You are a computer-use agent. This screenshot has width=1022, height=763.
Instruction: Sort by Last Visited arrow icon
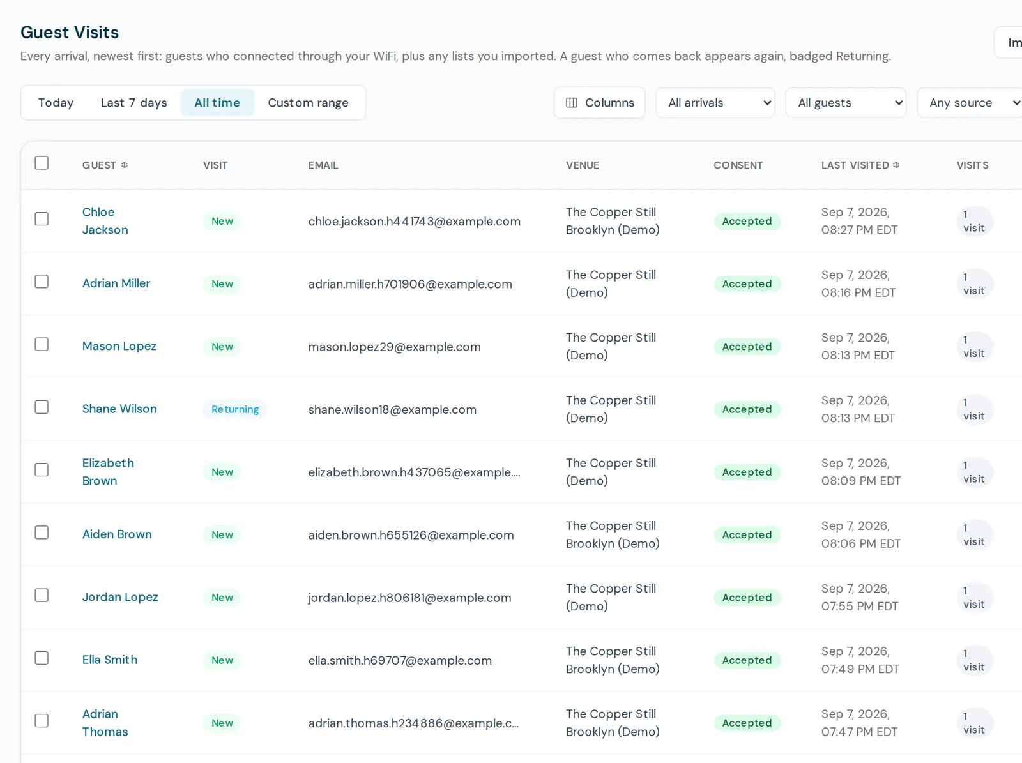tap(896, 165)
